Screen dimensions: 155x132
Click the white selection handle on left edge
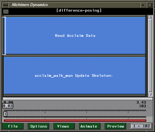(x=4, y=36)
